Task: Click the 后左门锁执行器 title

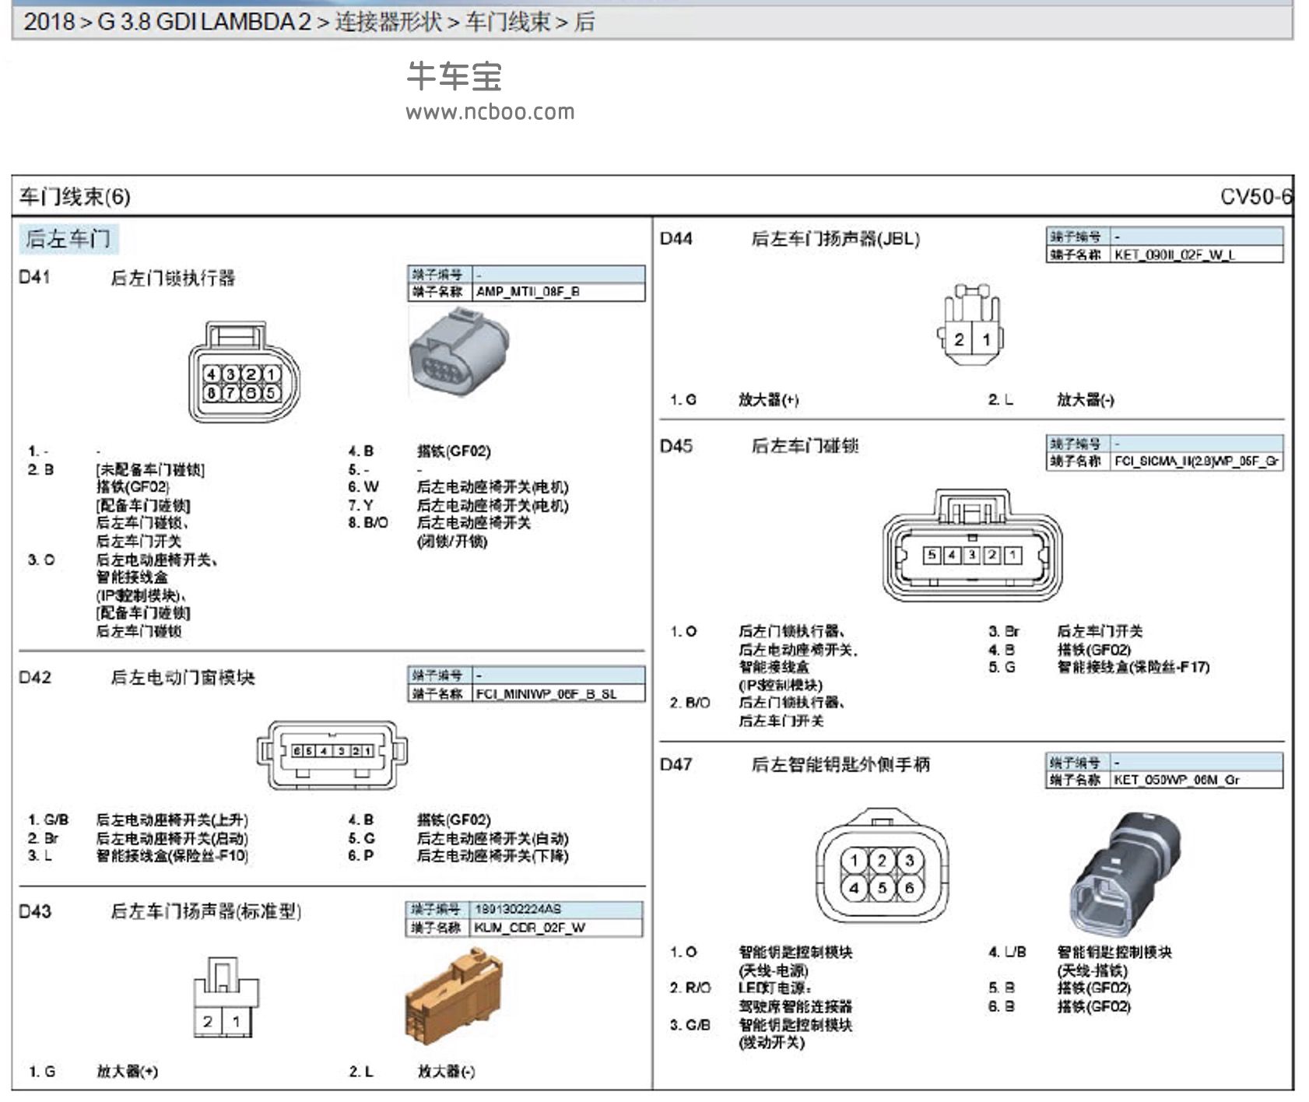Action: pyautogui.click(x=173, y=278)
